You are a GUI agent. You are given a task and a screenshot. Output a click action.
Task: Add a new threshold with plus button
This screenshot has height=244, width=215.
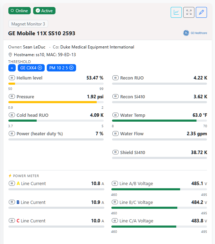12,68
